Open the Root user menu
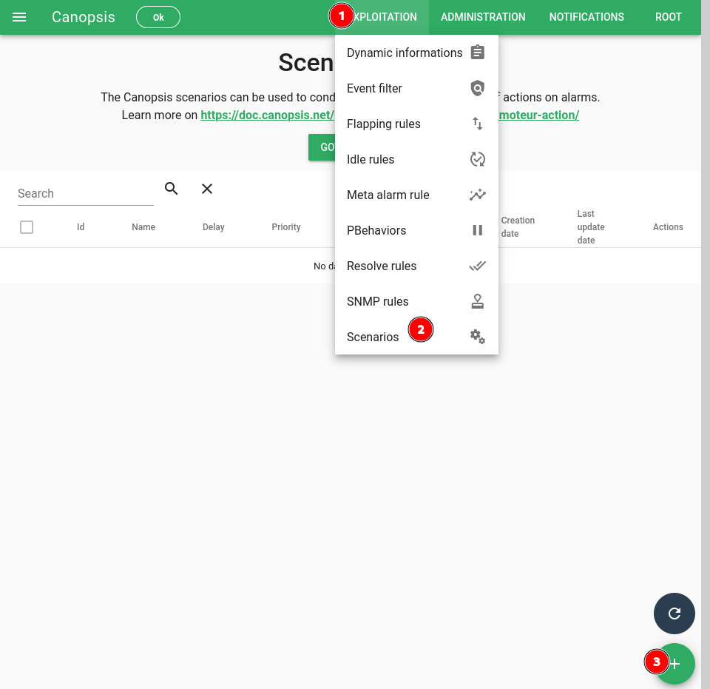710x689 pixels. point(668,17)
